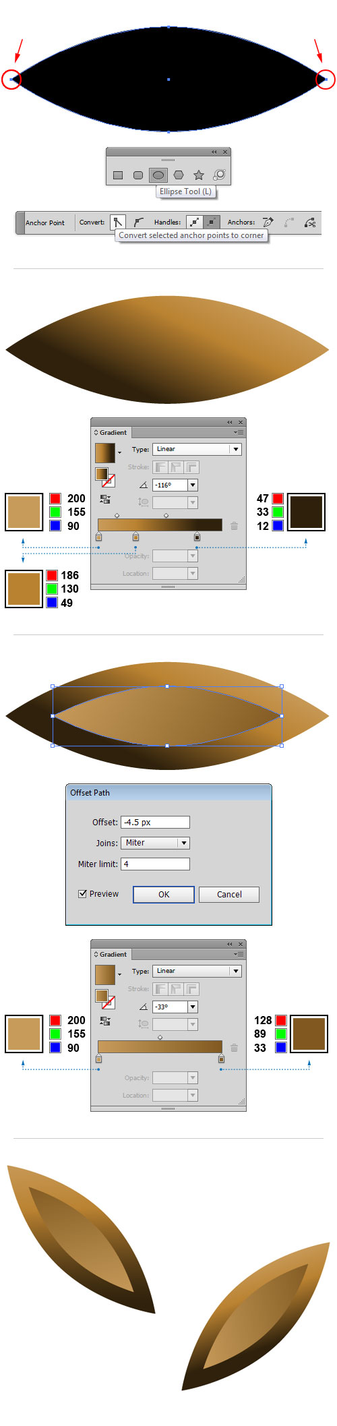337x1426 pixels.
Task: Click fill/stroke indicator in the -116° Gradient panel
Action: (104, 477)
